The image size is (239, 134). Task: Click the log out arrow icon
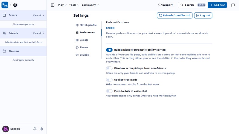[198, 15]
